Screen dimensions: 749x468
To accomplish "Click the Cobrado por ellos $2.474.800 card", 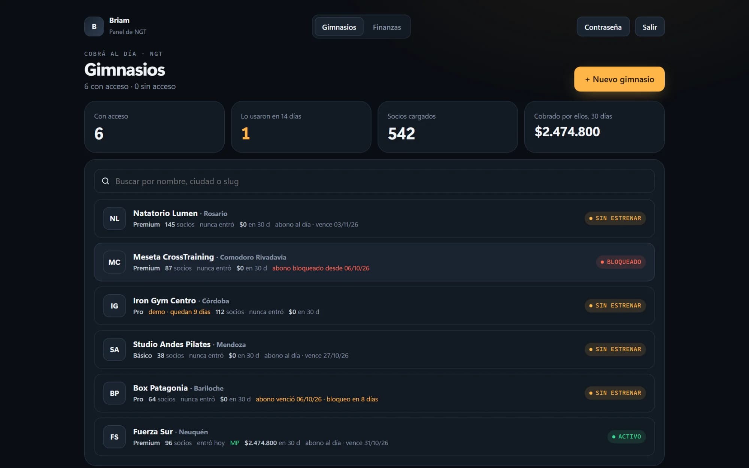I will [594, 127].
